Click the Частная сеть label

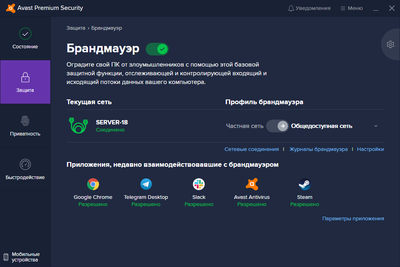tap(245, 126)
